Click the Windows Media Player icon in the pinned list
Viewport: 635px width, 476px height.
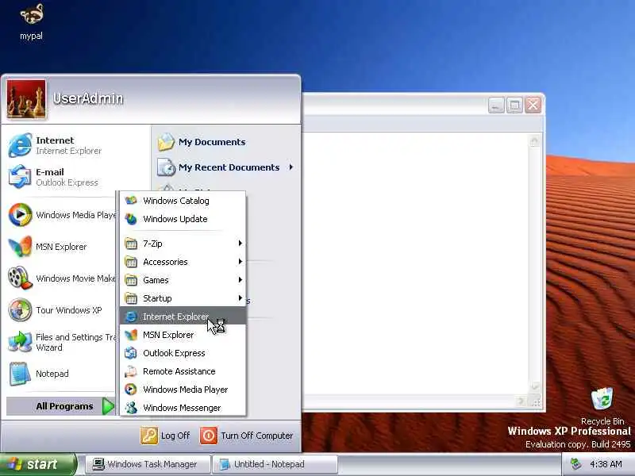(20, 214)
